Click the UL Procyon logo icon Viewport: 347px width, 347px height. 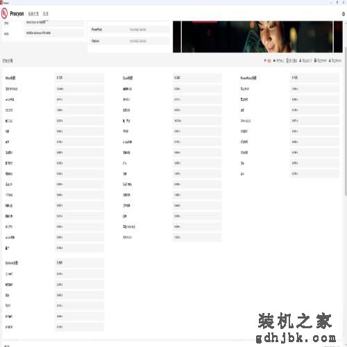4,14
